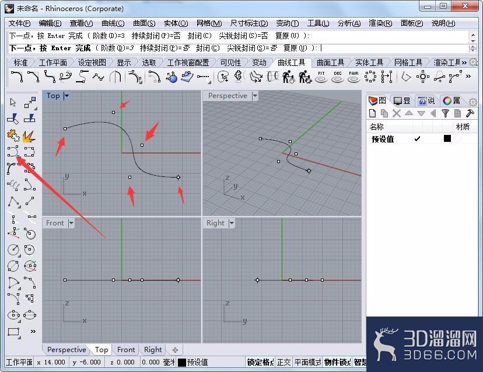The image size is (483, 372).
Task: Click the move layer up triangle icon
Action: pyautogui.click(x=409, y=113)
